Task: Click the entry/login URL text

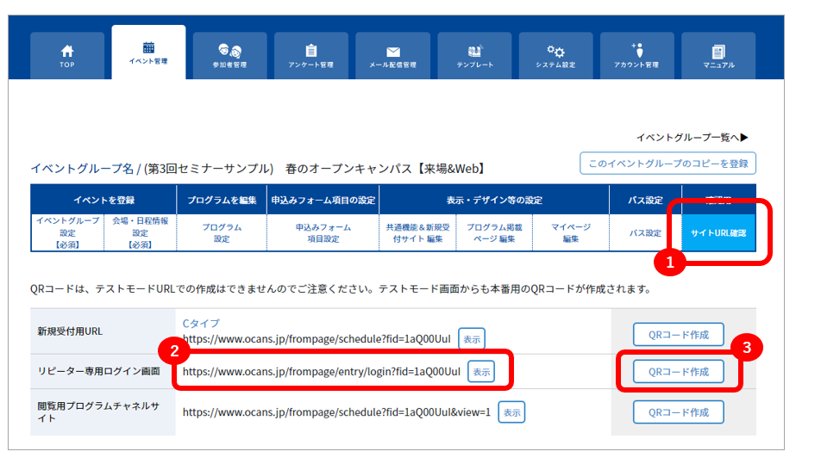Action: pos(322,372)
